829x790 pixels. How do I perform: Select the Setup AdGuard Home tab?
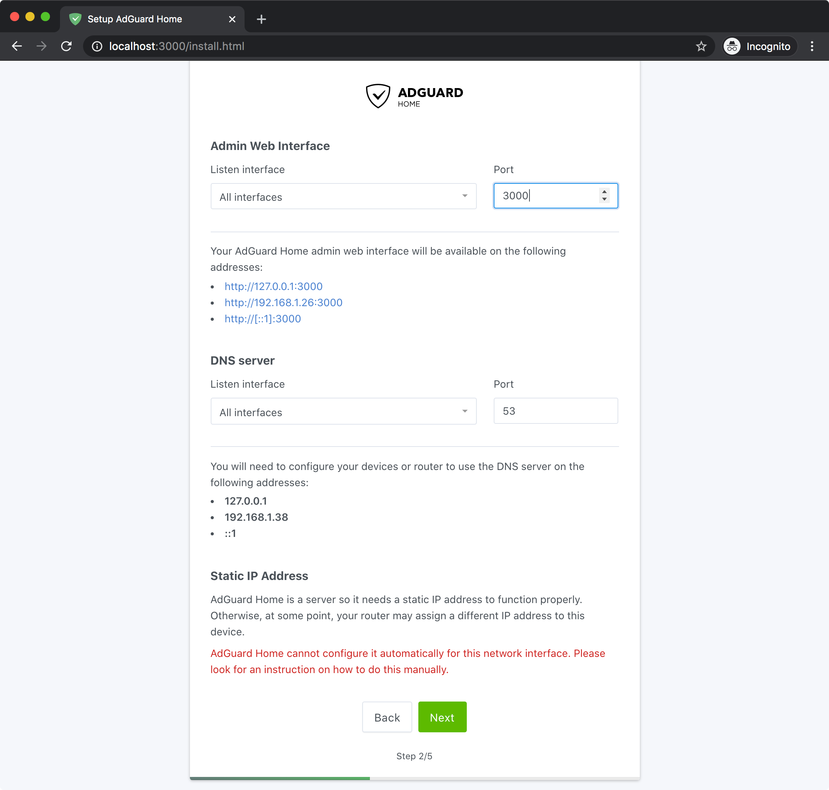(x=151, y=19)
